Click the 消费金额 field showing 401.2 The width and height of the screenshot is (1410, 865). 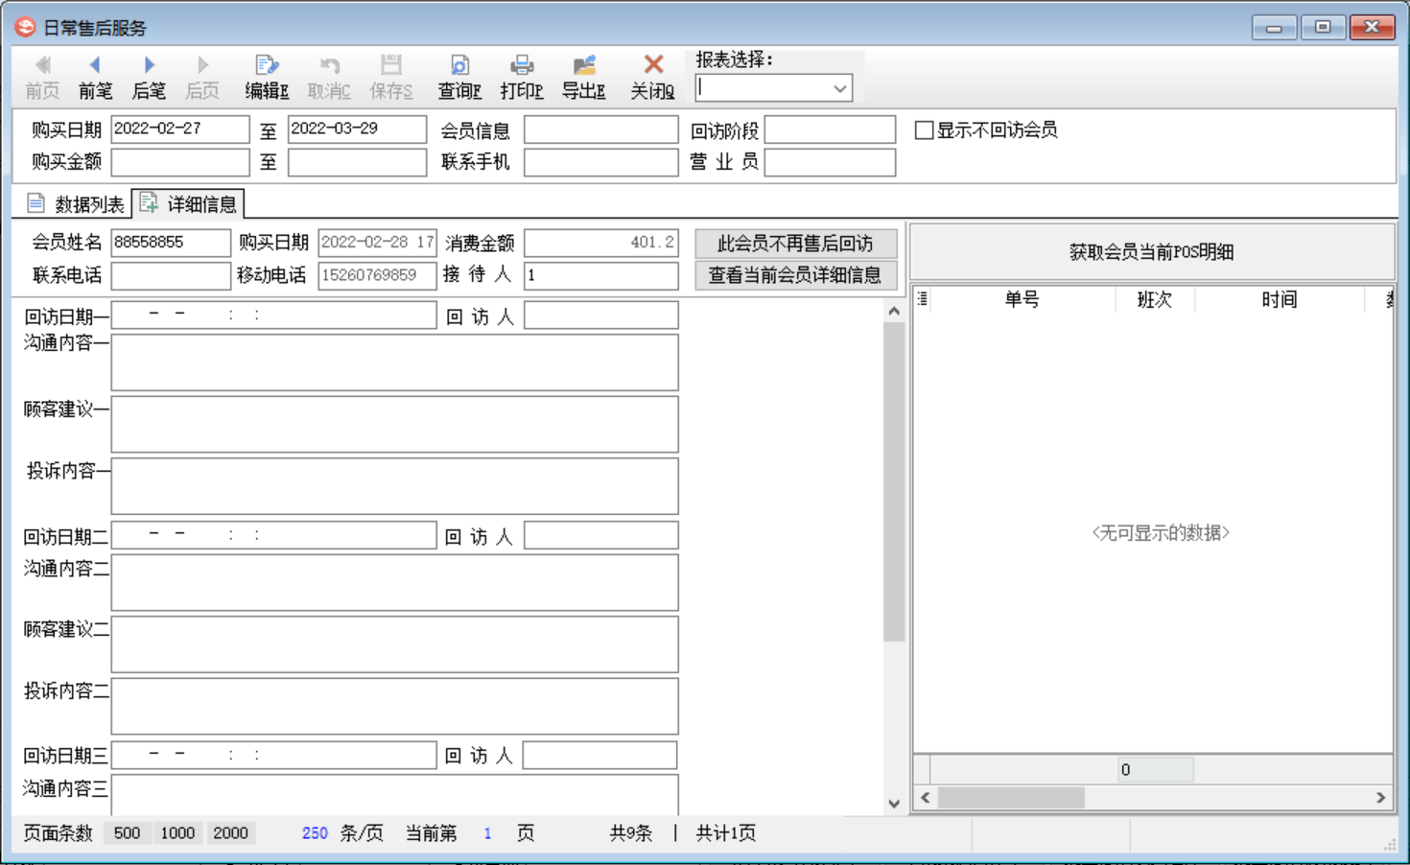[x=601, y=243]
